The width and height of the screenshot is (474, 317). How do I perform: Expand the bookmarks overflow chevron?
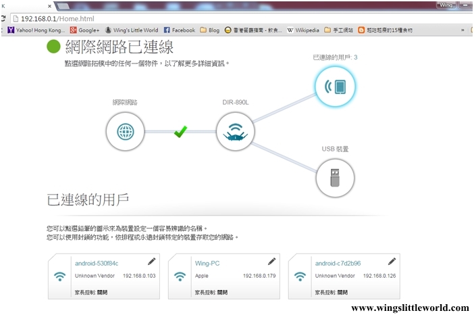coord(463,30)
